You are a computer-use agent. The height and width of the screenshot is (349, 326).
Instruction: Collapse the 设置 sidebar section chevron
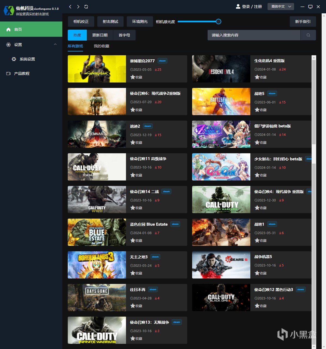55,44
